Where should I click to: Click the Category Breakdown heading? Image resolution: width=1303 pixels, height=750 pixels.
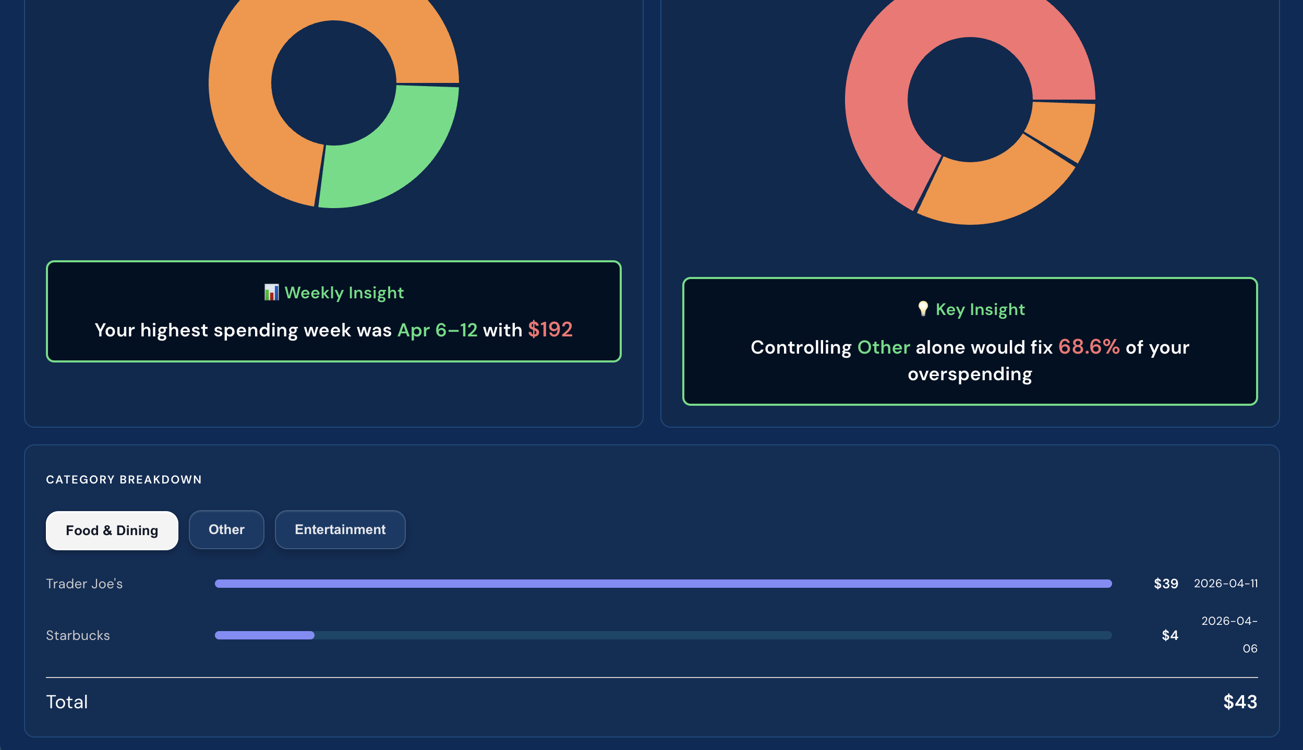coord(124,480)
